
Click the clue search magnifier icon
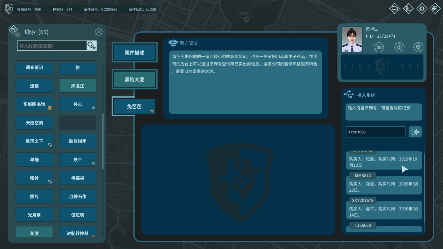click(92, 46)
